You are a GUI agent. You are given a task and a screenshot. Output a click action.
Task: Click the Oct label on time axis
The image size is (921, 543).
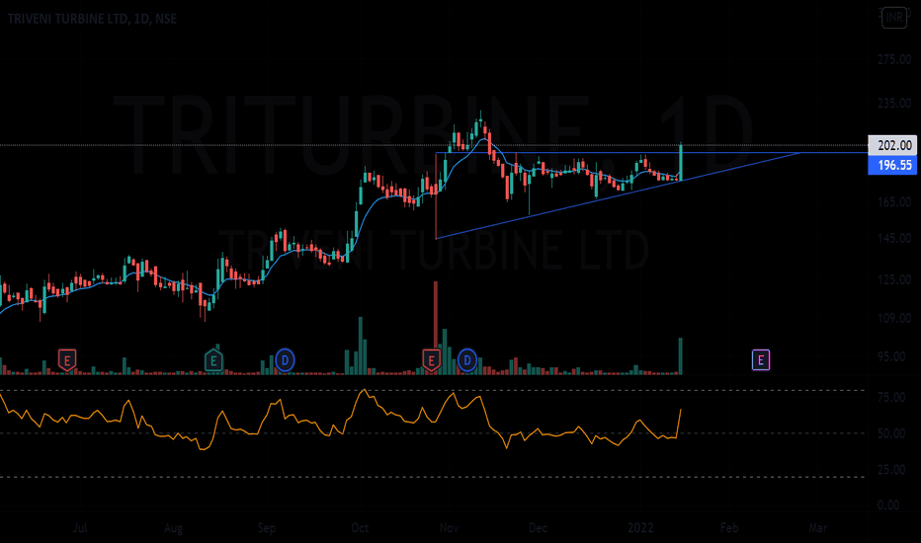click(x=360, y=528)
